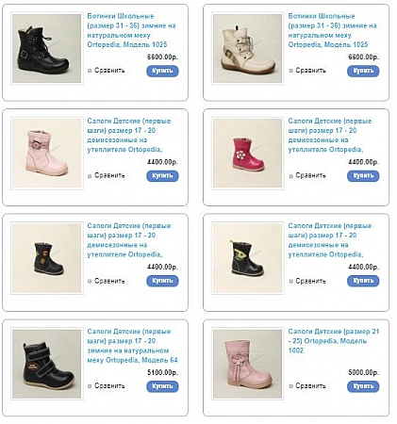This screenshot has height=424, width=397.
Task: Open the cream Ботинки Школьные Модель 1025 title link
Action: 332,30
